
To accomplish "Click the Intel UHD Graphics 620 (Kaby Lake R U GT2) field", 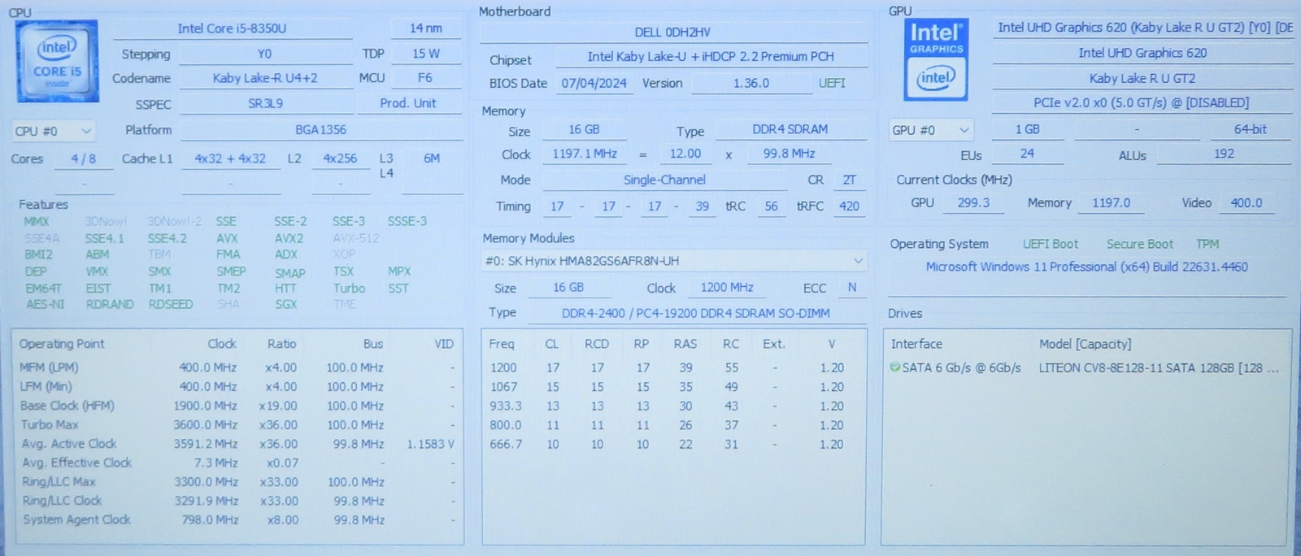I will (x=1142, y=28).
